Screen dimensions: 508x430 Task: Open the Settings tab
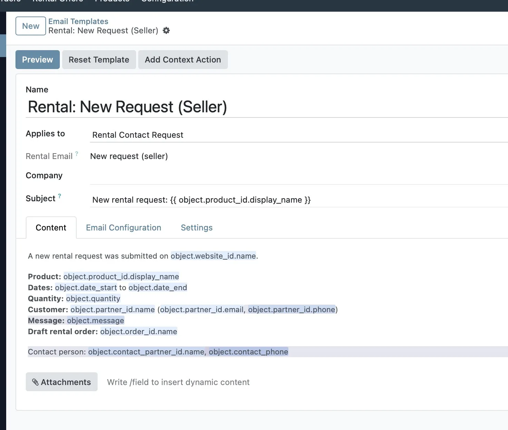click(197, 228)
